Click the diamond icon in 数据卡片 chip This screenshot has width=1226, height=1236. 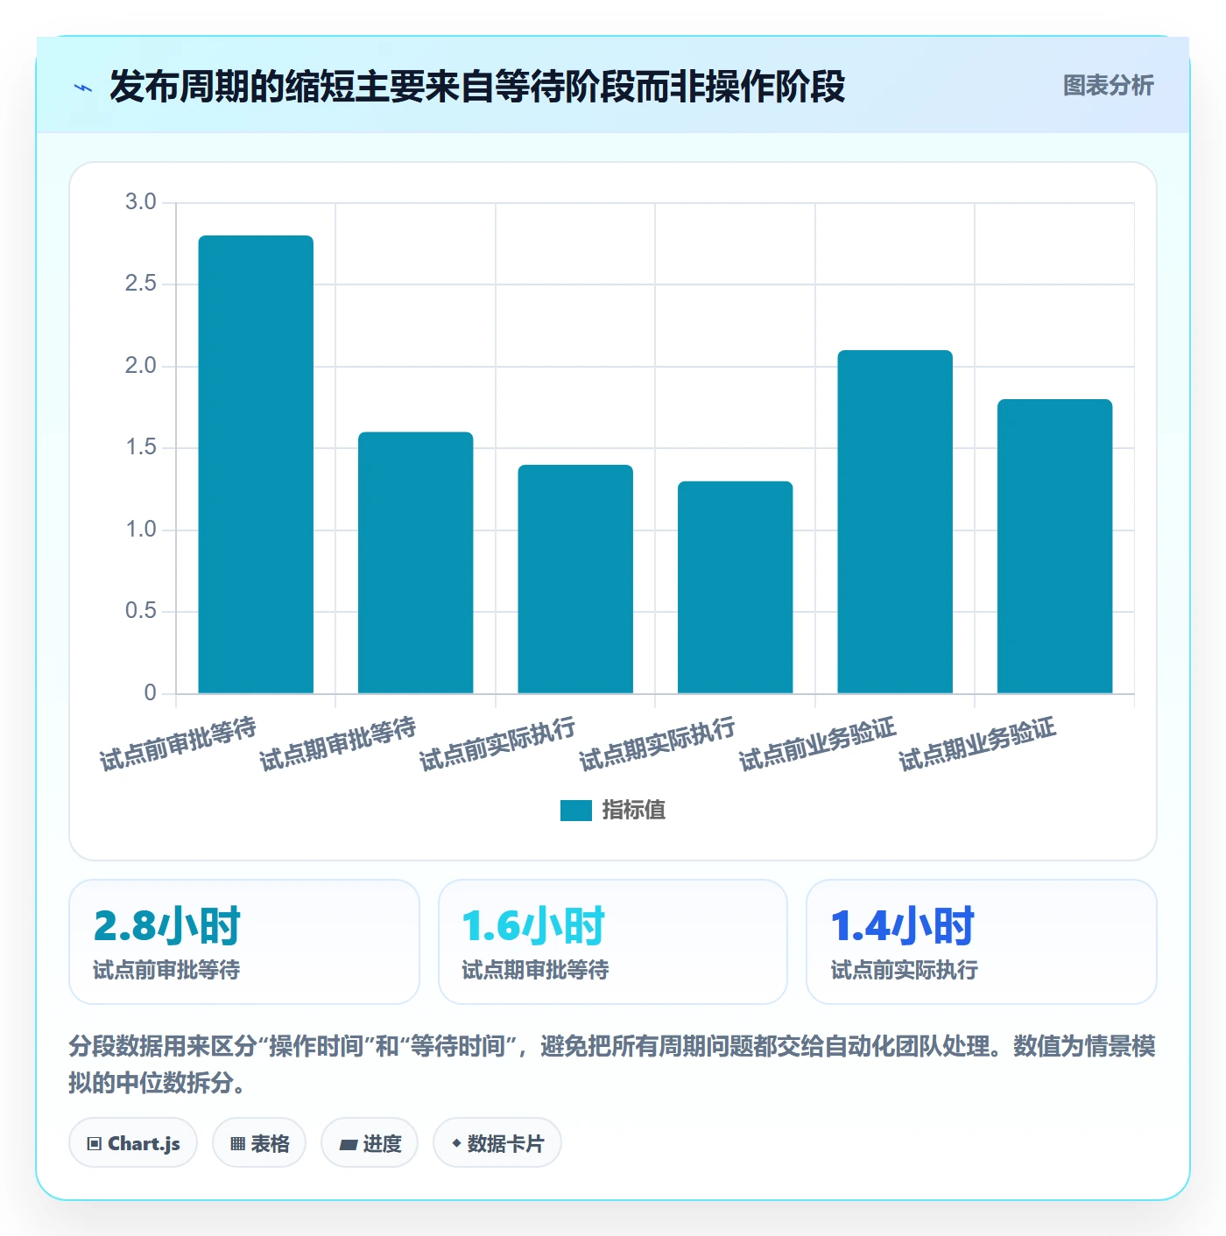coord(456,1143)
